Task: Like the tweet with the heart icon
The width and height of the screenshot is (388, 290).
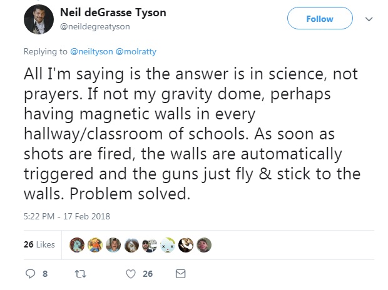Action: click(130, 273)
